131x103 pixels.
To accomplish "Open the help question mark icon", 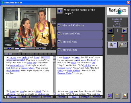I will 117,96.
